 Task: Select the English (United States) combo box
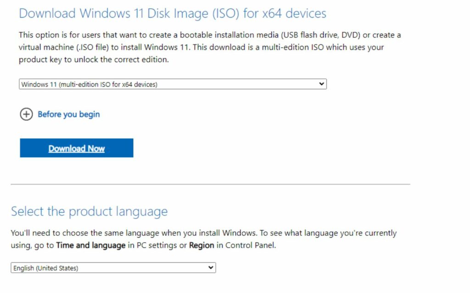pyautogui.click(x=113, y=267)
